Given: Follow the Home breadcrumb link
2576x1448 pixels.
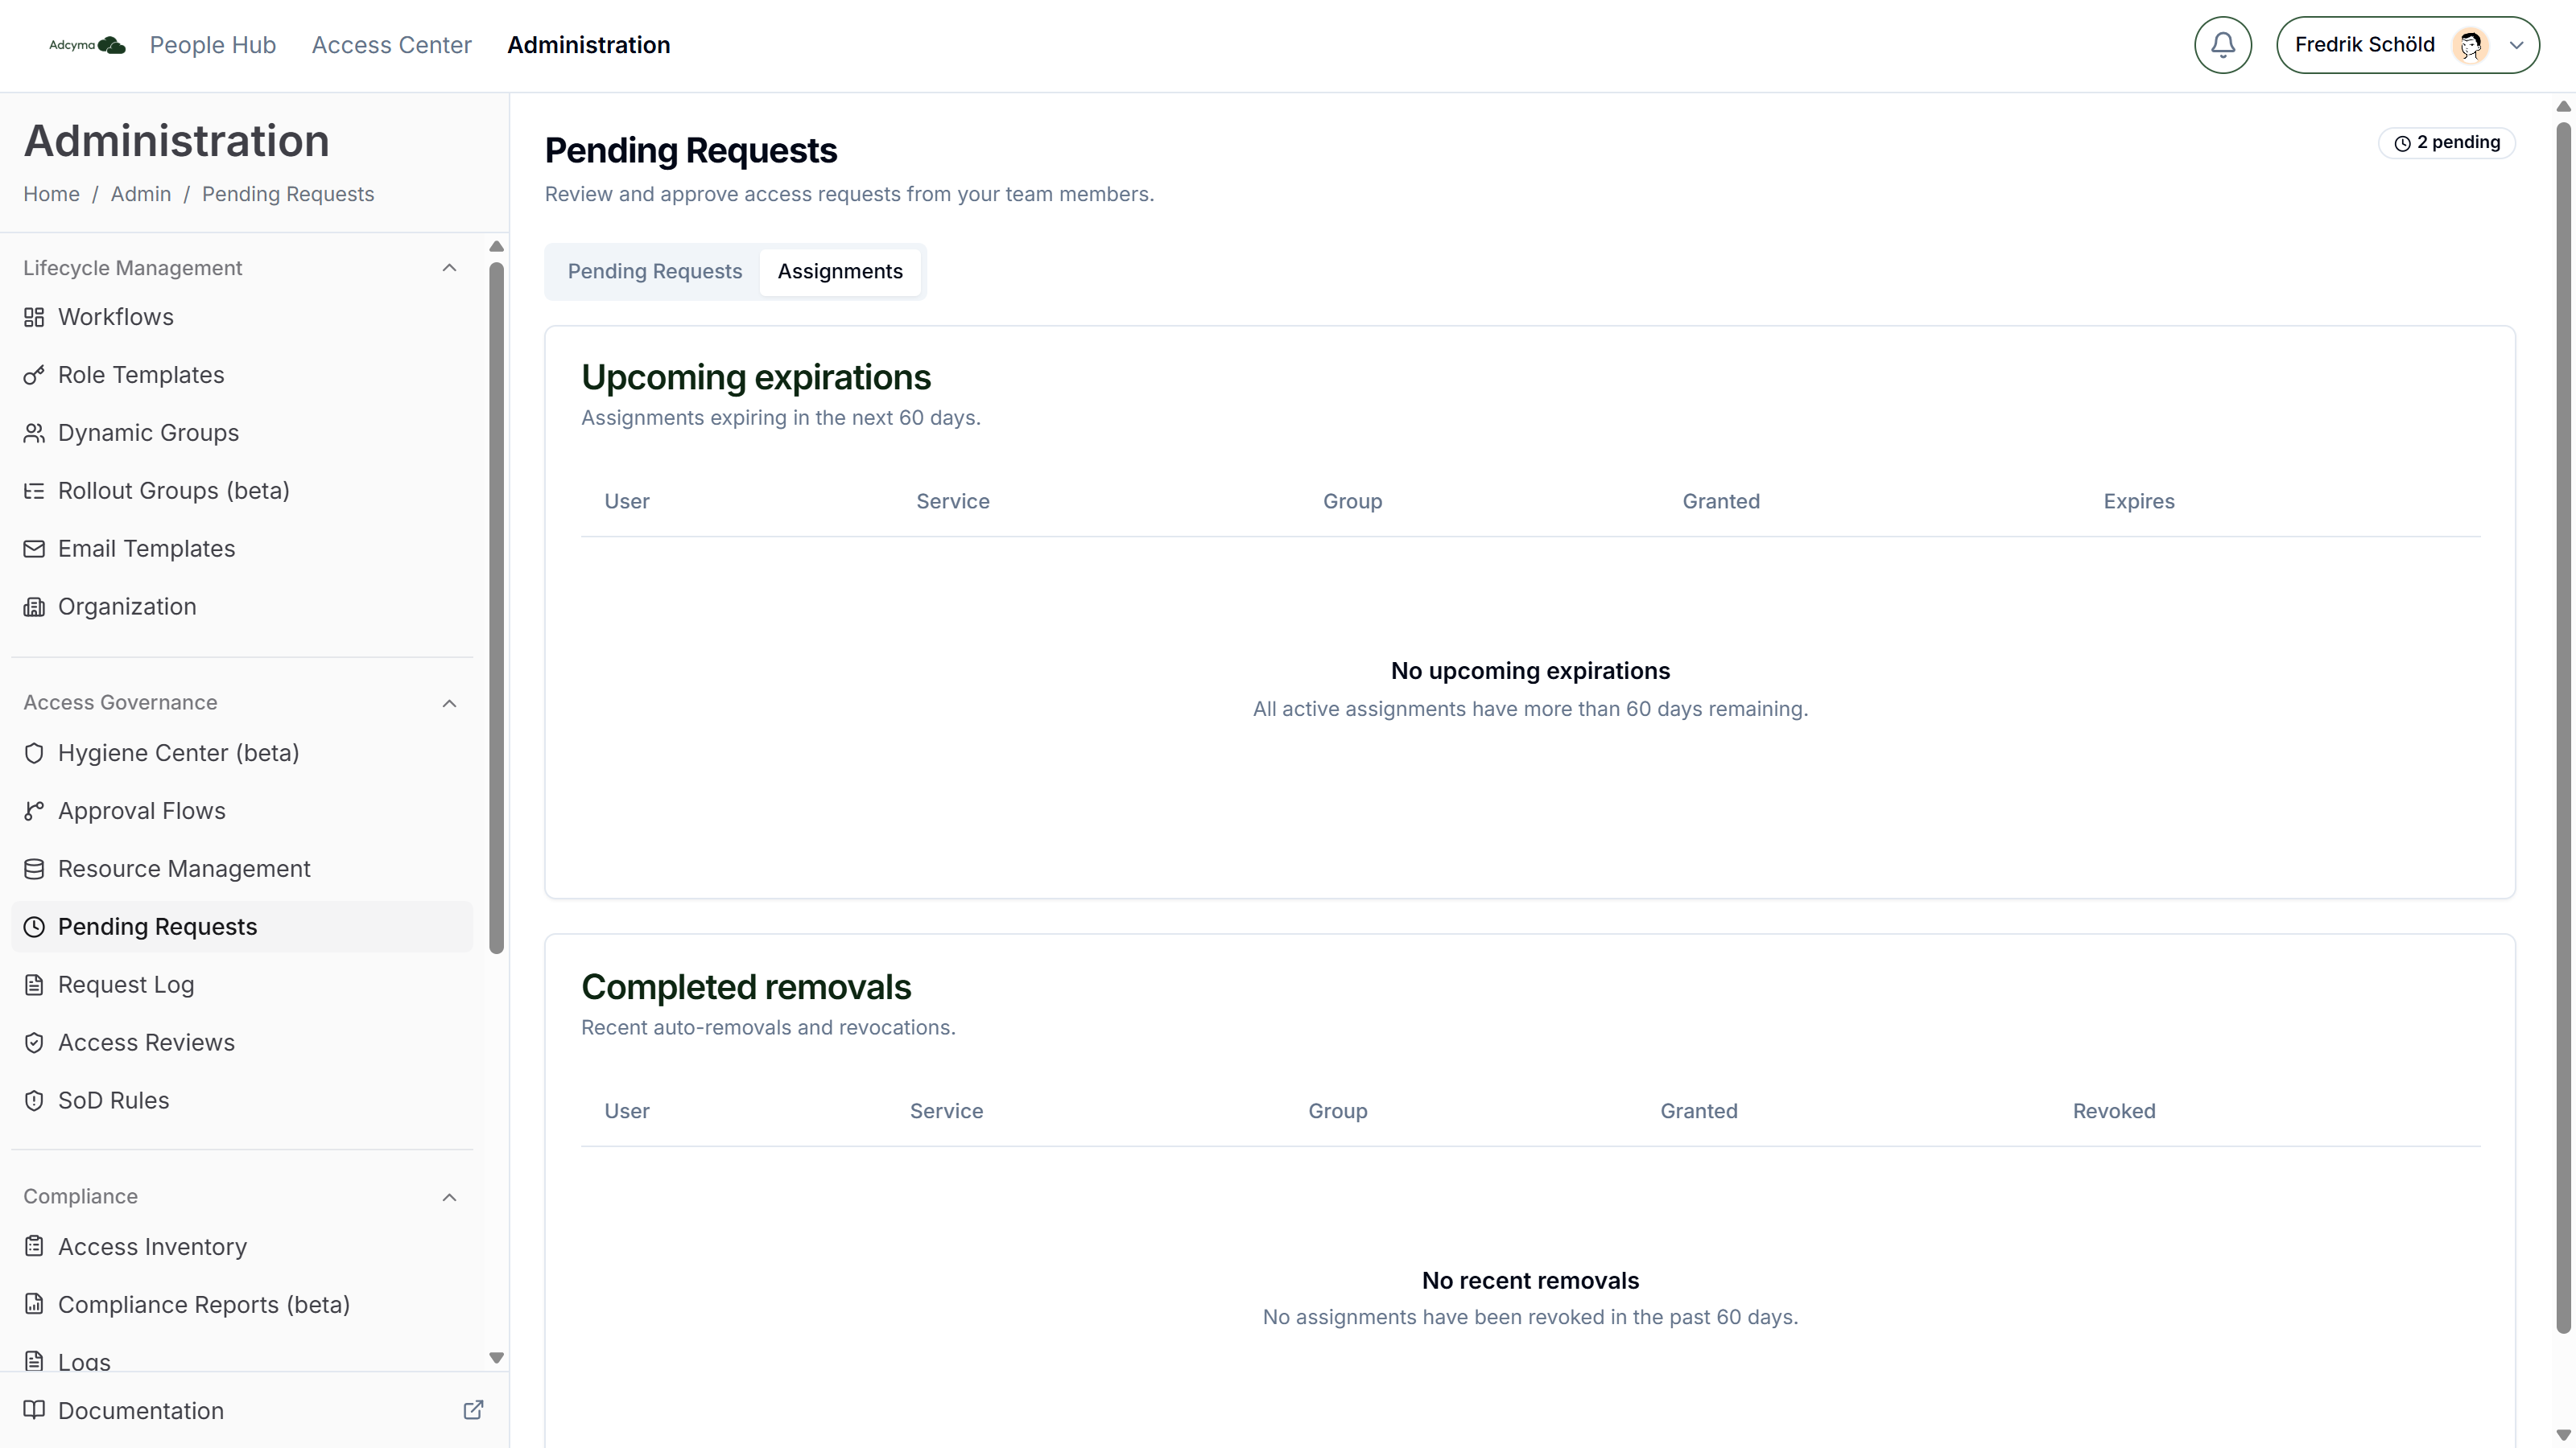Looking at the screenshot, I should click(51, 194).
